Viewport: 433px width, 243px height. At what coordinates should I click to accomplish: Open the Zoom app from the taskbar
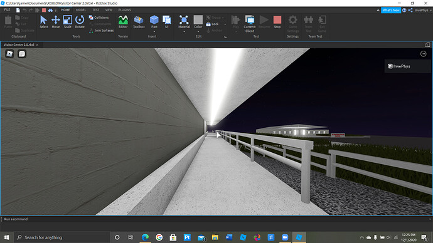click(x=285, y=237)
